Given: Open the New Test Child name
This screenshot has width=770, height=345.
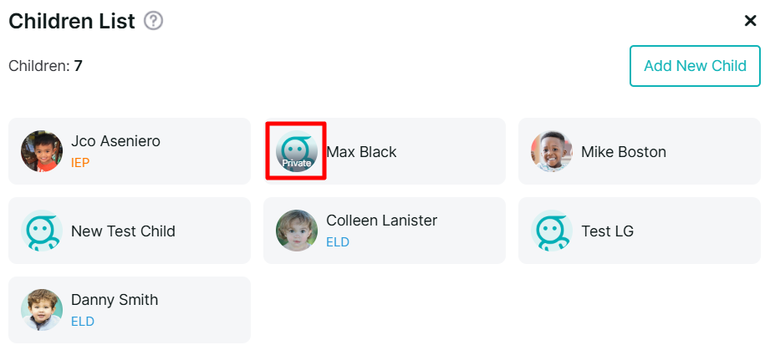Looking at the screenshot, I should (123, 231).
